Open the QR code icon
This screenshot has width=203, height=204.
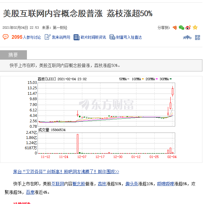[x=198, y=38]
